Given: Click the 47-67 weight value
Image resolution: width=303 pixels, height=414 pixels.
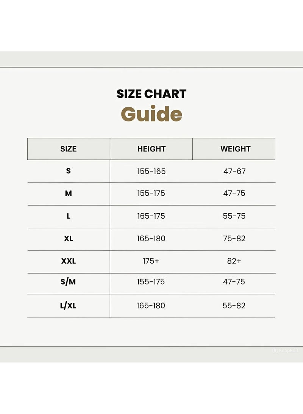Looking at the screenshot, I should click(234, 171).
